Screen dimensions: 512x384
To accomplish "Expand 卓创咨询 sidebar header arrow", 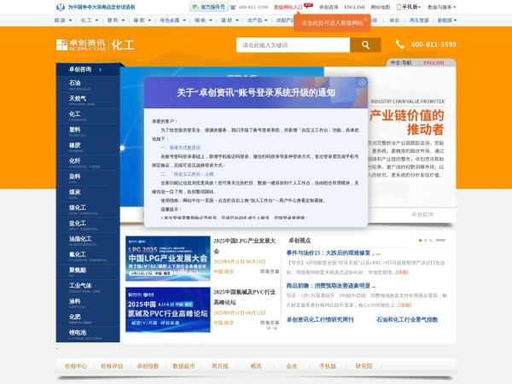I will 100,70.
